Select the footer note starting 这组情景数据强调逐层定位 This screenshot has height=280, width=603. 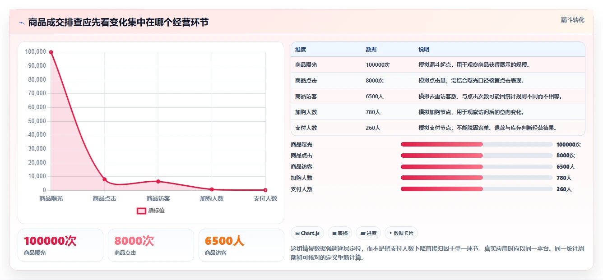(438, 253)
